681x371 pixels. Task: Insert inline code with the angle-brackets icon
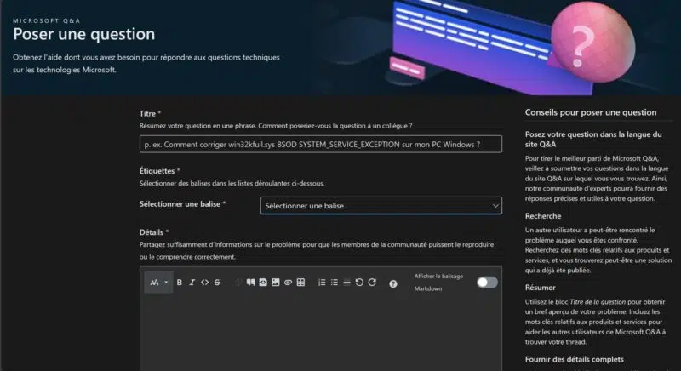point(204,282)
